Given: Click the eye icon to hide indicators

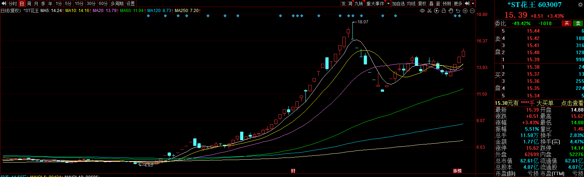Looking at the screenshot, I should pyautogui.click(x=422, y=11).
